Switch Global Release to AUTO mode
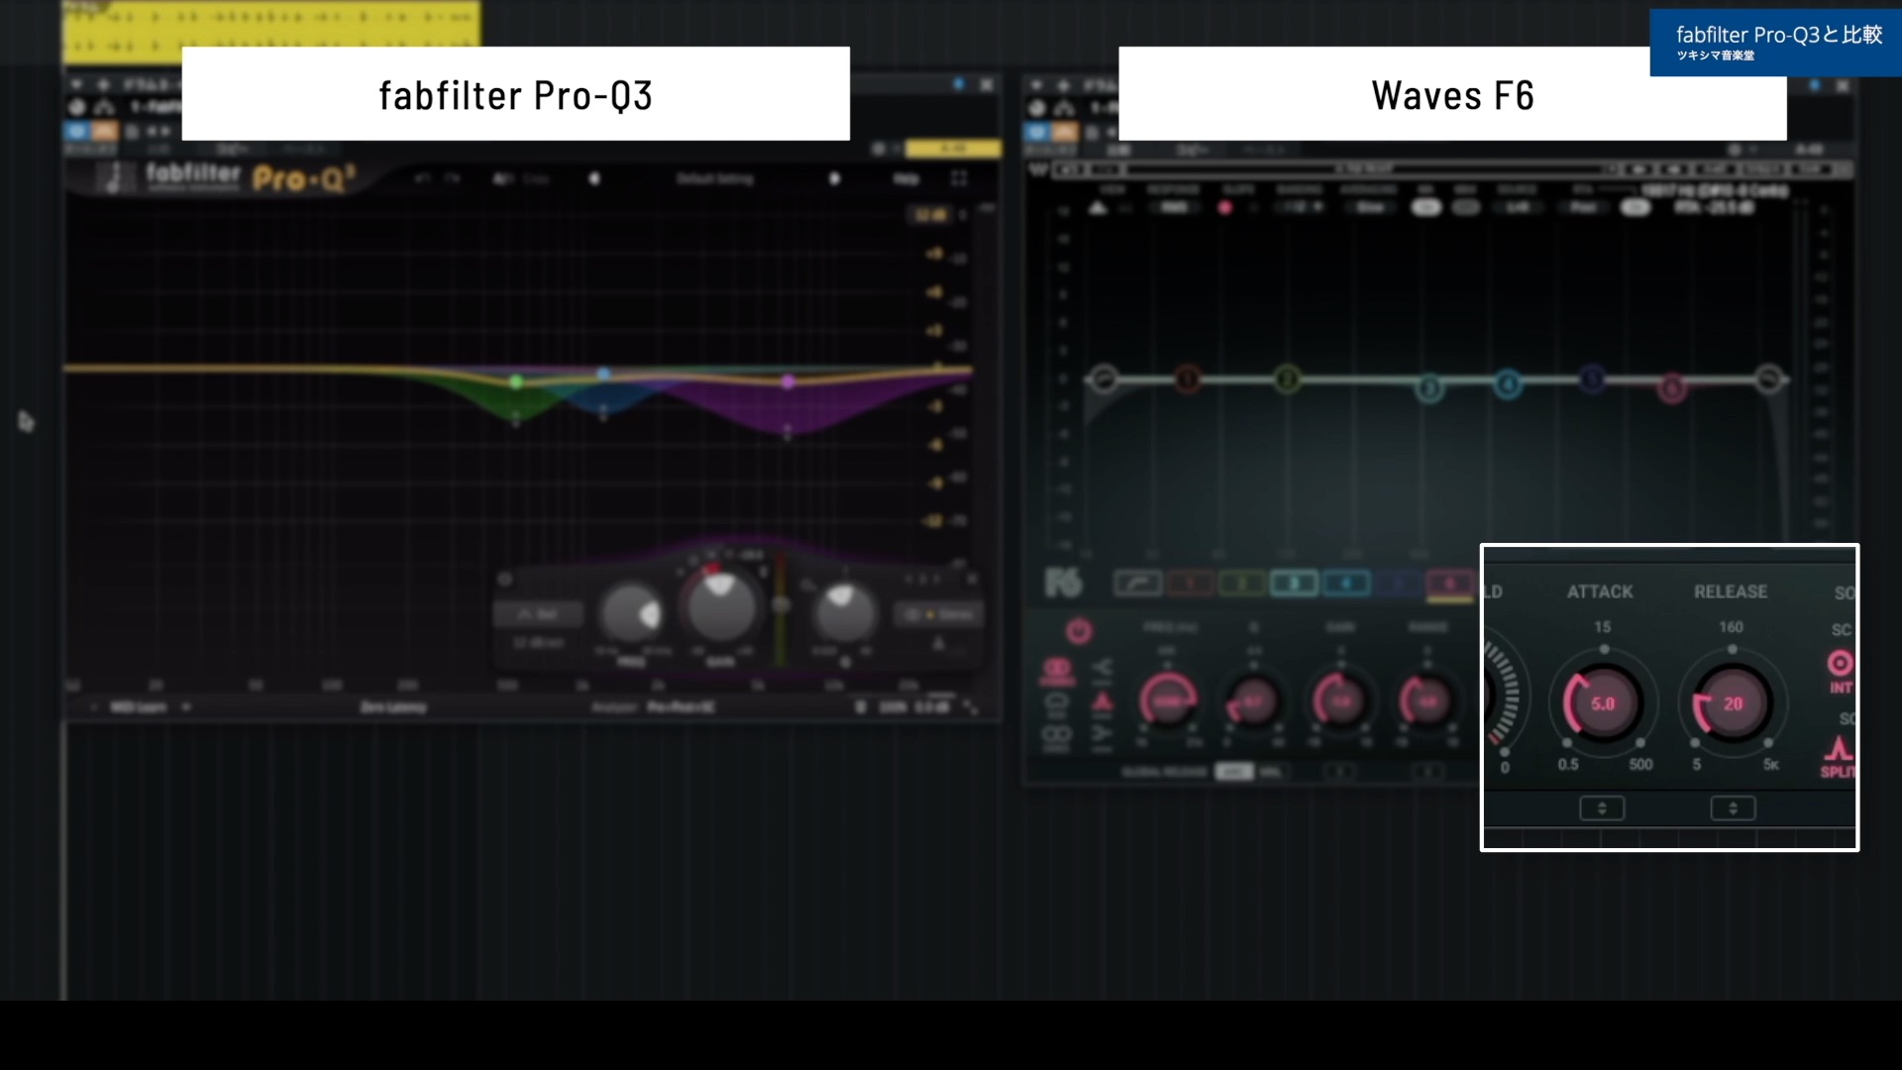1902x1070 pixels. coord(1236,771)
